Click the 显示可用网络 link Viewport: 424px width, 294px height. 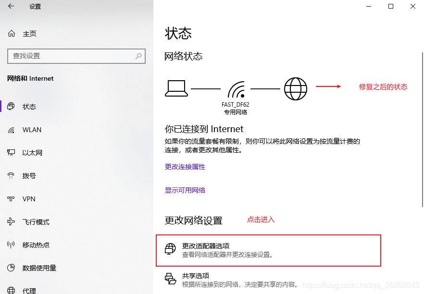185,190
